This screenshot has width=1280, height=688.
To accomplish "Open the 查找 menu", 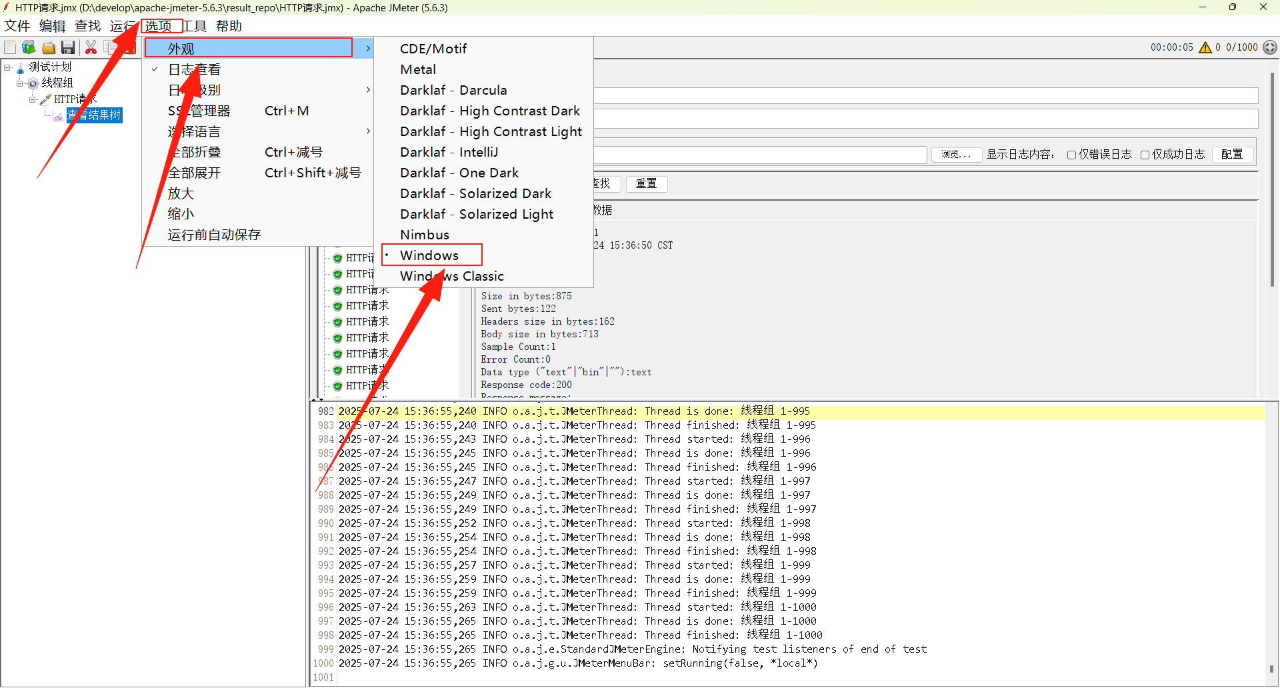I will point(88,26).
